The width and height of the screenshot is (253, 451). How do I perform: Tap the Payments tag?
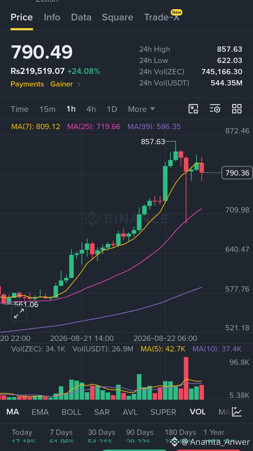27,84
